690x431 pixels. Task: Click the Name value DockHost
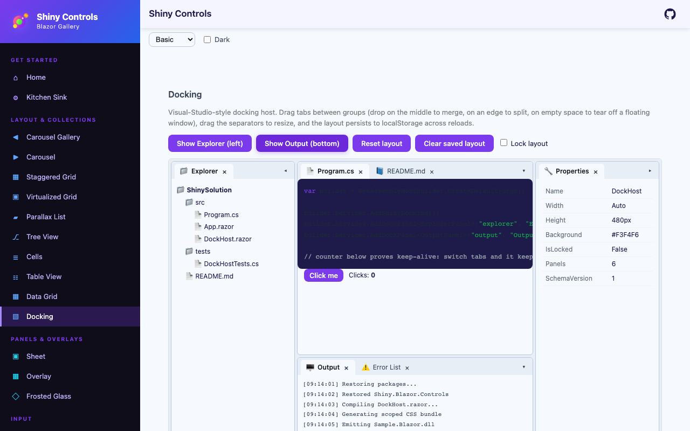click(x=626, y=191)
